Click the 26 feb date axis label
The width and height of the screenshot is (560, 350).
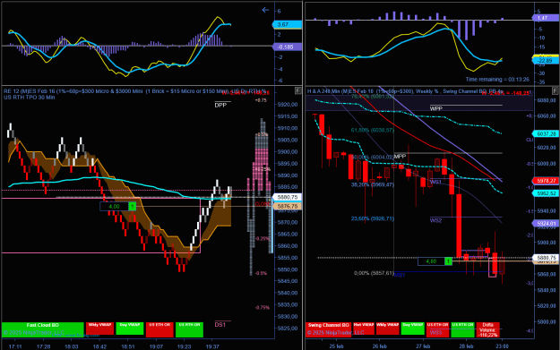tap(380, 346)
